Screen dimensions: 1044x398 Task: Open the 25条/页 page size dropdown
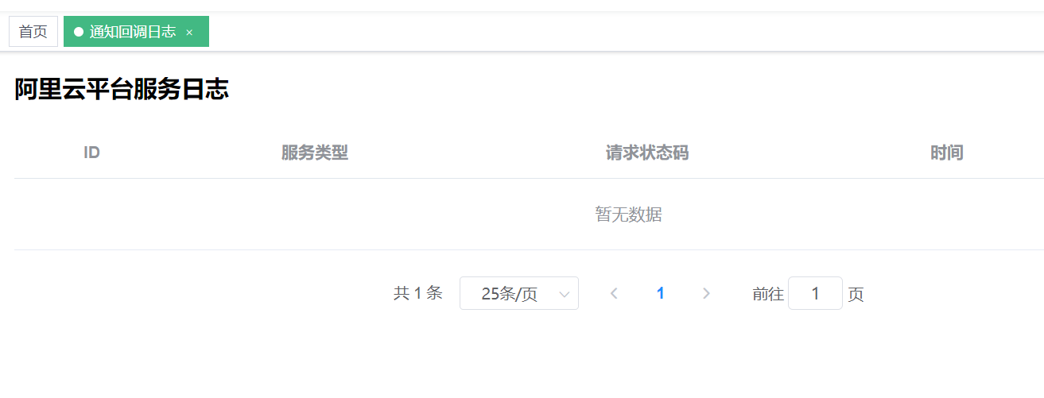coord(519,294)
